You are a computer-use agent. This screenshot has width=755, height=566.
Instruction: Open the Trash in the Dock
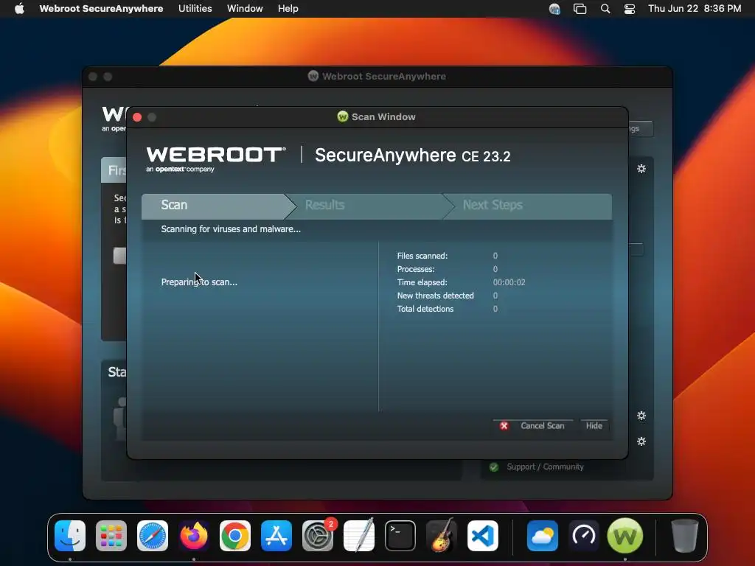coord(685,536)
